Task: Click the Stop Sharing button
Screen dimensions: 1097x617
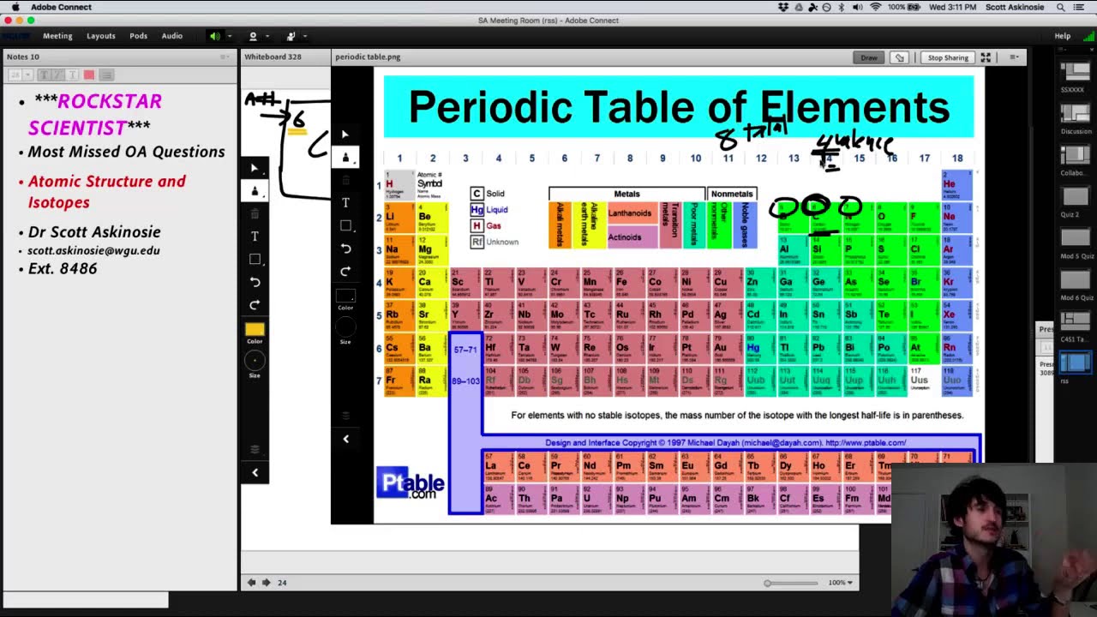Action: pyautogui.click(x=948, y=57)
